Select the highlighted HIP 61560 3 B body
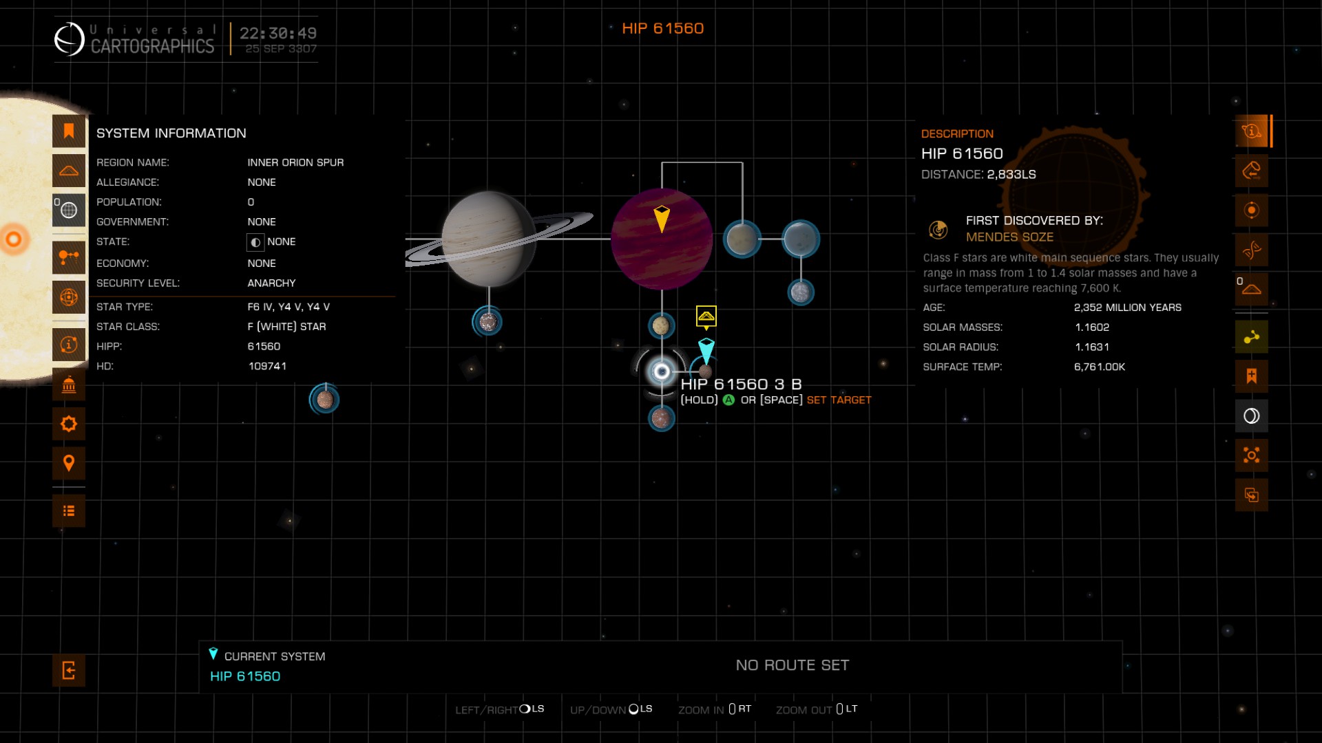This screenshot has height=743, width=1322. click(x=662, y=372)
